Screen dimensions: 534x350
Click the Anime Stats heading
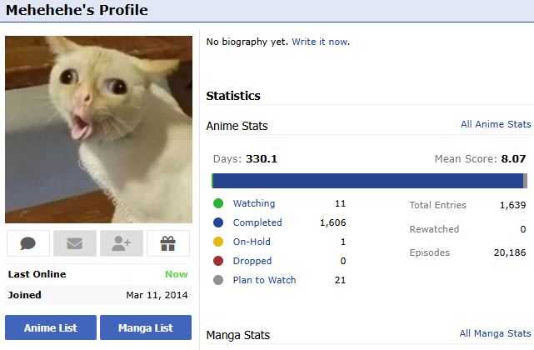pyautogui.click(x=237, y=126)
